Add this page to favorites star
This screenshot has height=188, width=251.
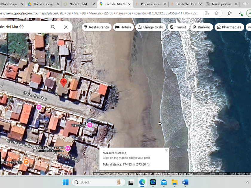click(x=216, y=13)
